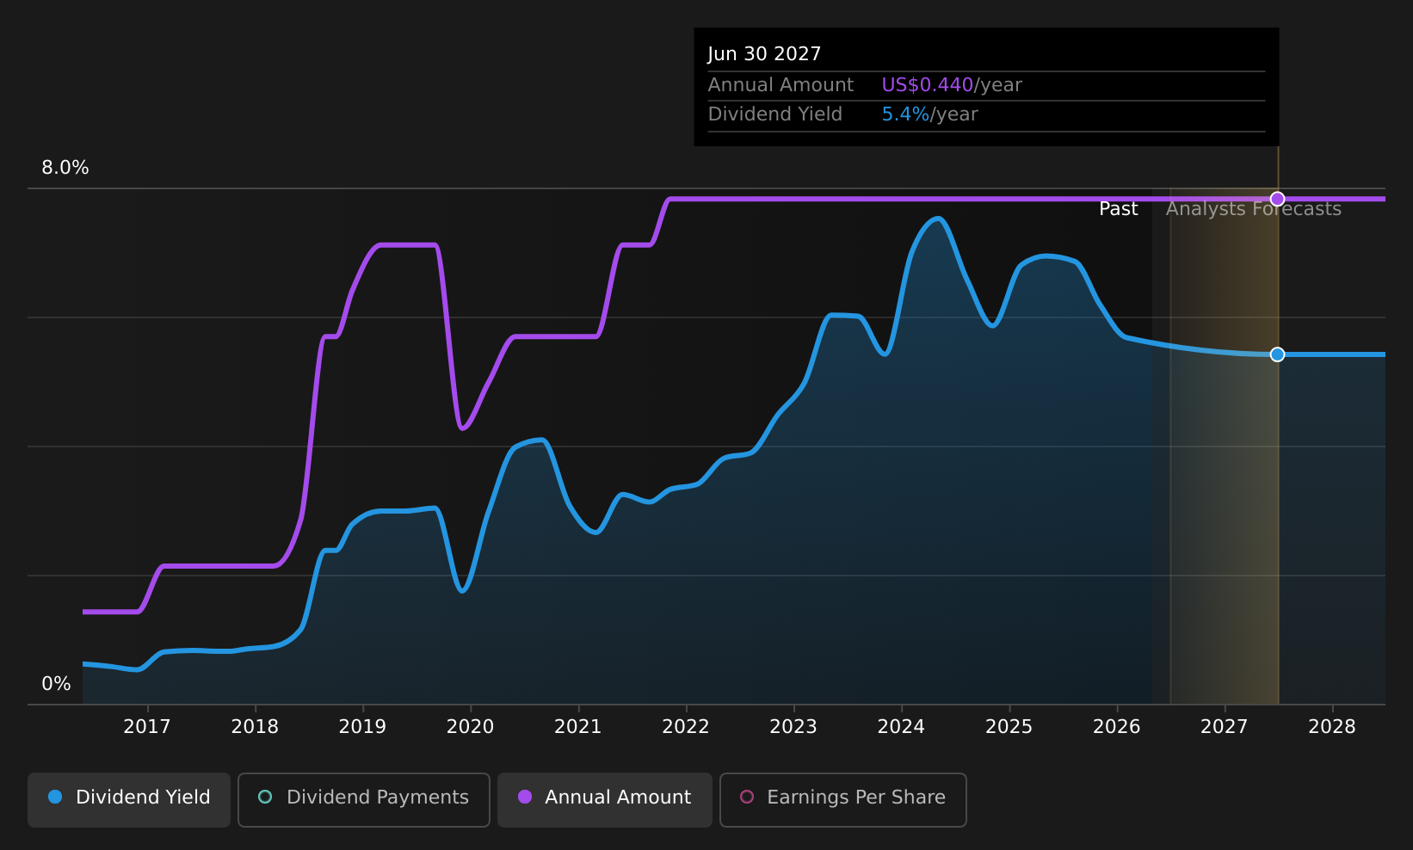Click the 'Dividend Yield' tooltip row label
This screenshot has height=850, width=1413.
774,114
